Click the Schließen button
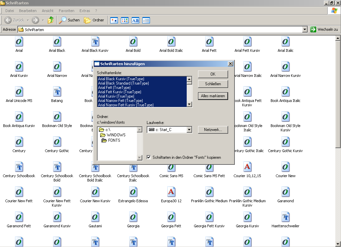 click(213, 84)
